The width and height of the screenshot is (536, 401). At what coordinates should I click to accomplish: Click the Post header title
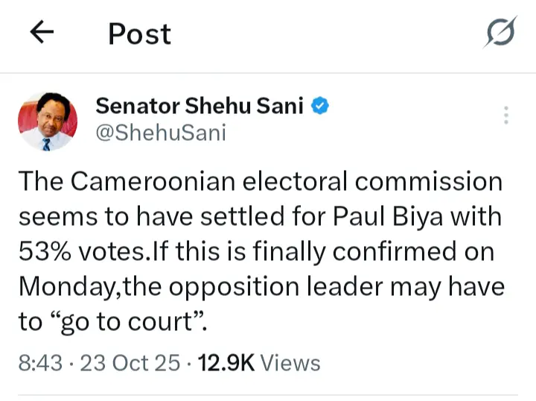click(x=139, y=34)
